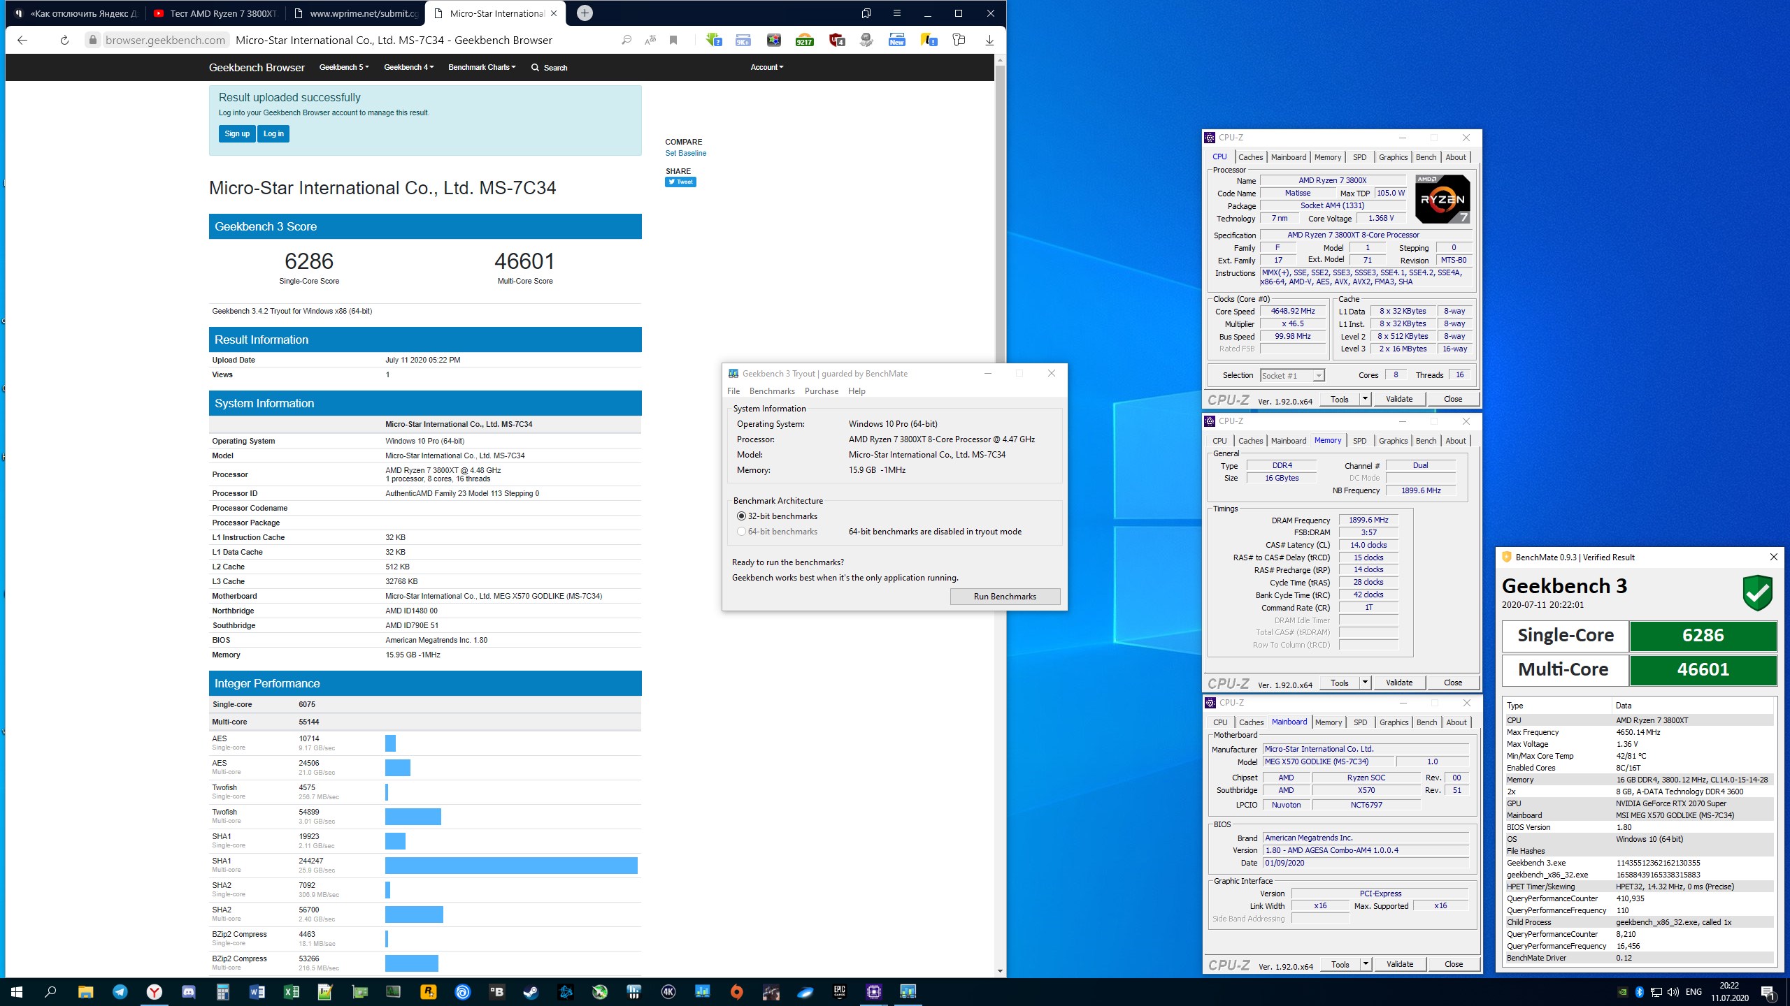Open Windows Start menu
Viewport: 1790px width, 1006px height.
pos(17,991)
